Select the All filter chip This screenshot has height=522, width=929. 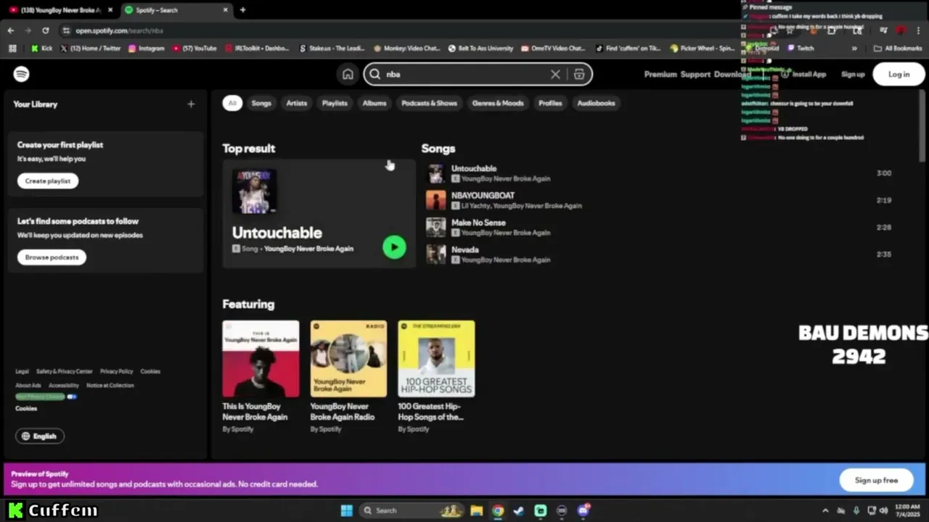pyautogui.click(x=232, y=103)
